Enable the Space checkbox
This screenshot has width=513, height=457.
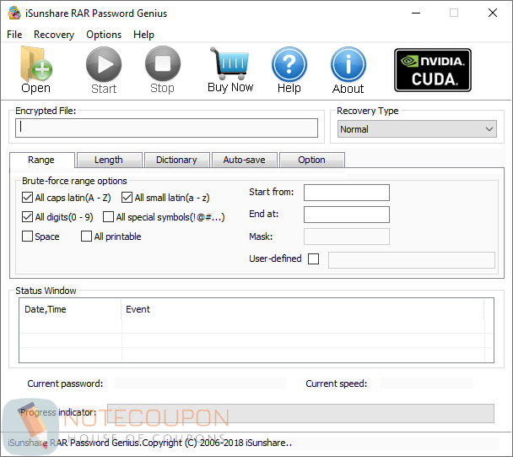coord(27,237)
